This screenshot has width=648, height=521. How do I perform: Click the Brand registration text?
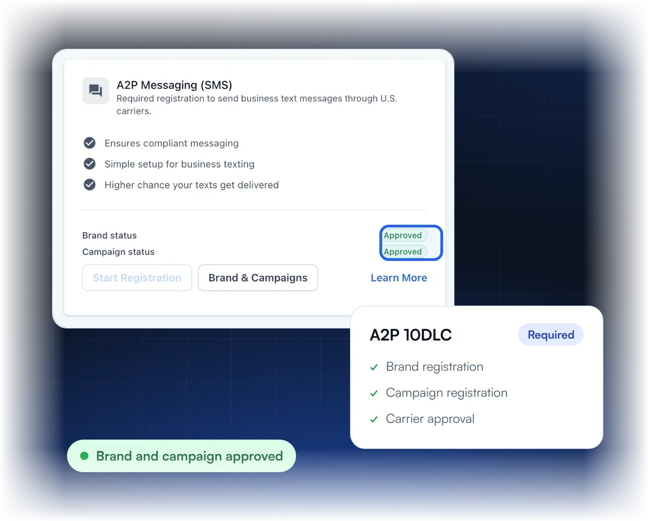[435, 367]
